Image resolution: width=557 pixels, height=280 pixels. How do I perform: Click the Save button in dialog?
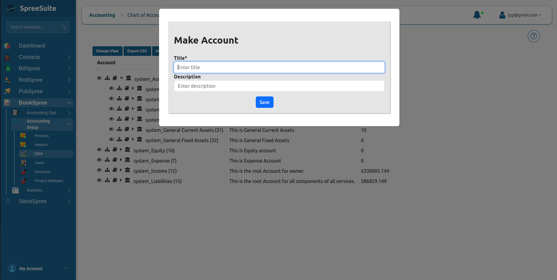[x=264, y=102]
